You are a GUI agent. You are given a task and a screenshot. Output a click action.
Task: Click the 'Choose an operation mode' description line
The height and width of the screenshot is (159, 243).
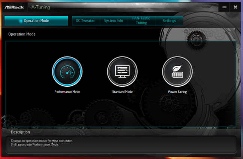[41, 141]
